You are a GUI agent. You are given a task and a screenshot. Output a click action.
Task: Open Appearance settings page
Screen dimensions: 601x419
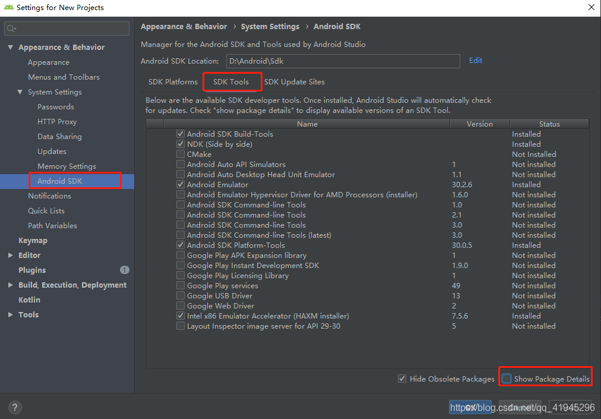[49, 62]
